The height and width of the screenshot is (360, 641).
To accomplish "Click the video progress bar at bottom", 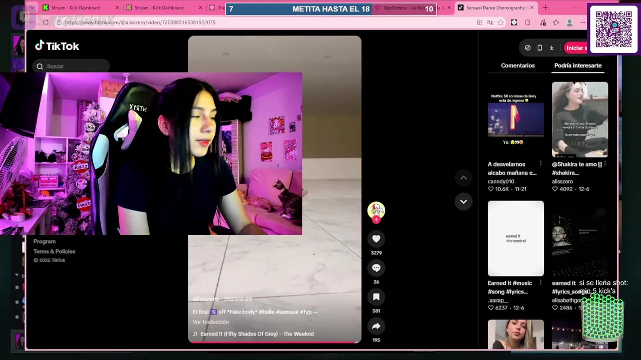I will tap(274, 342).
